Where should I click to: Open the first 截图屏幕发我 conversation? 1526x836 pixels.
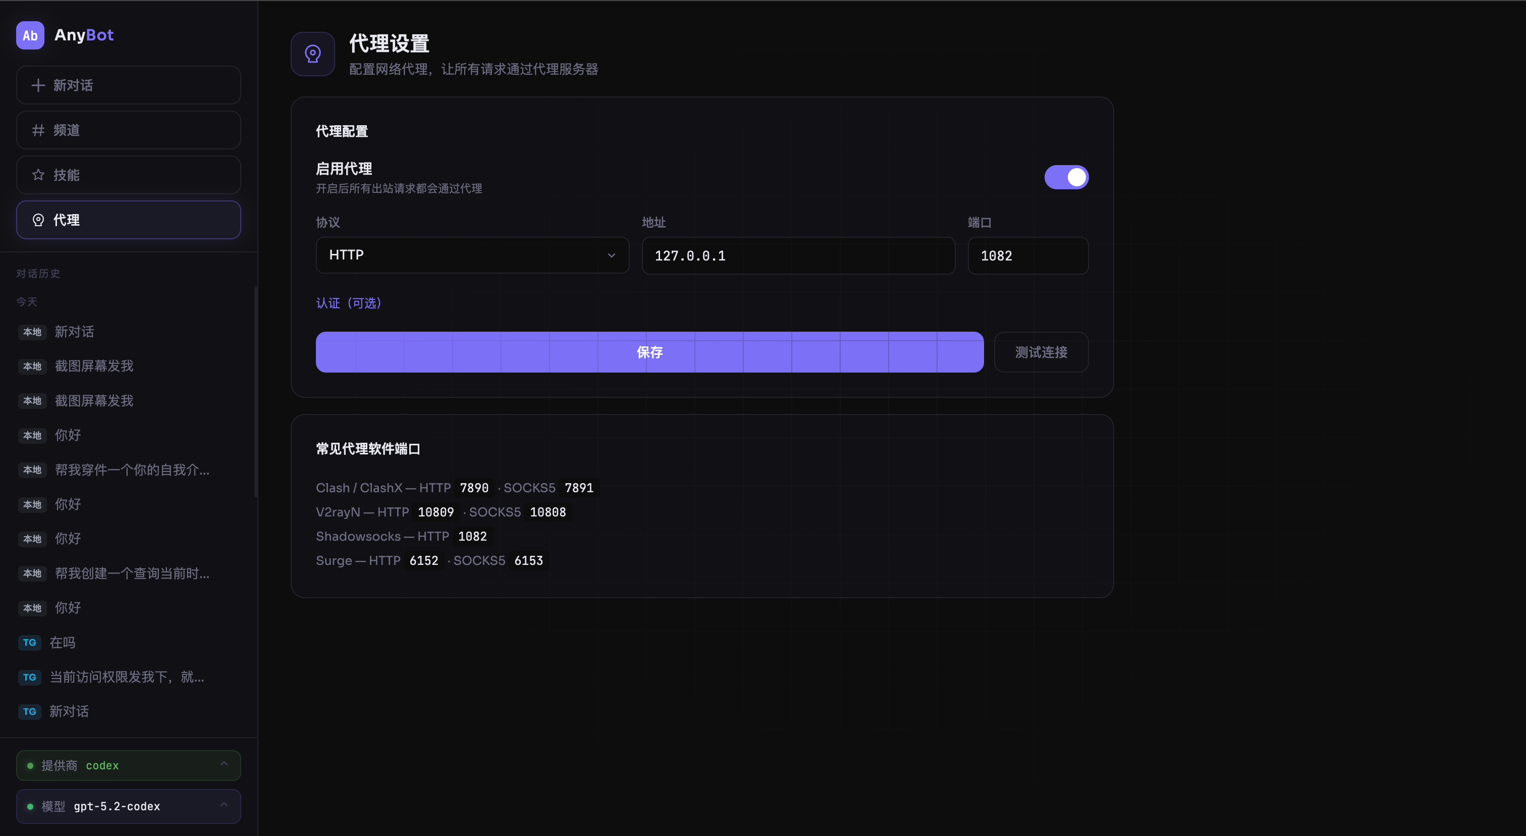pyautogui.click(x=129, y=366)
